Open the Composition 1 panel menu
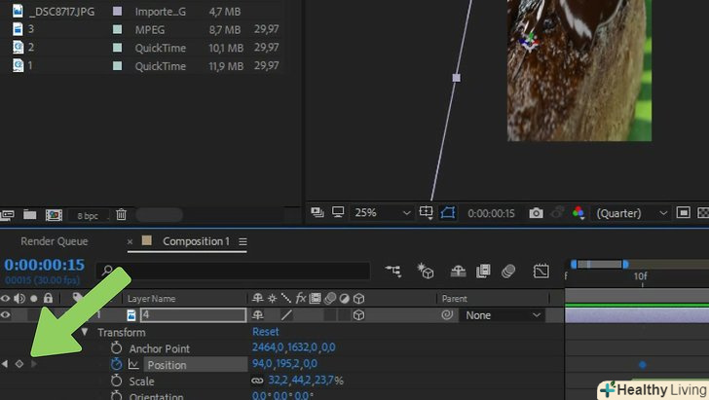This screenshot has width=709, height=400. [x=243, y=241]
